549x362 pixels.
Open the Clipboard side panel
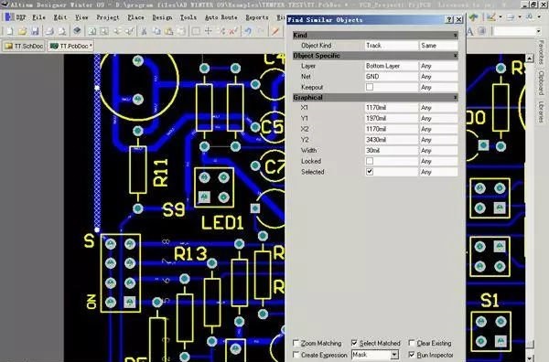tap(542, 83)
